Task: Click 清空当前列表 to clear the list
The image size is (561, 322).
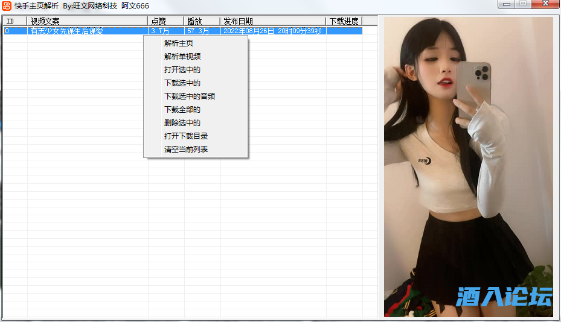Action: tap(186, 150)
